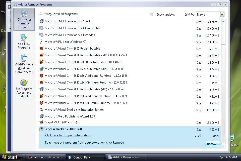Open Change or Remove Programs panel
241x161 pixels.
[24, 19]
